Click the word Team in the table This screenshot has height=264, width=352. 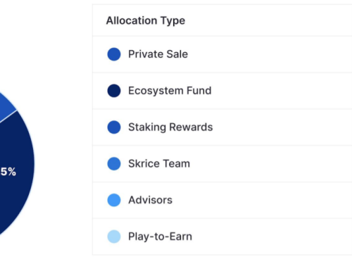click(177, 163)
